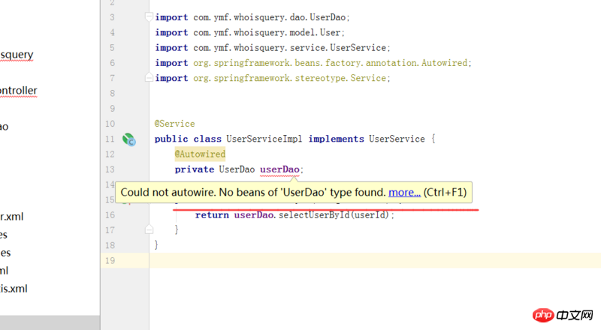This screenshot has height=330, width=601.
Task: Click the @Autowired annotation
Action: coord(200,154)
